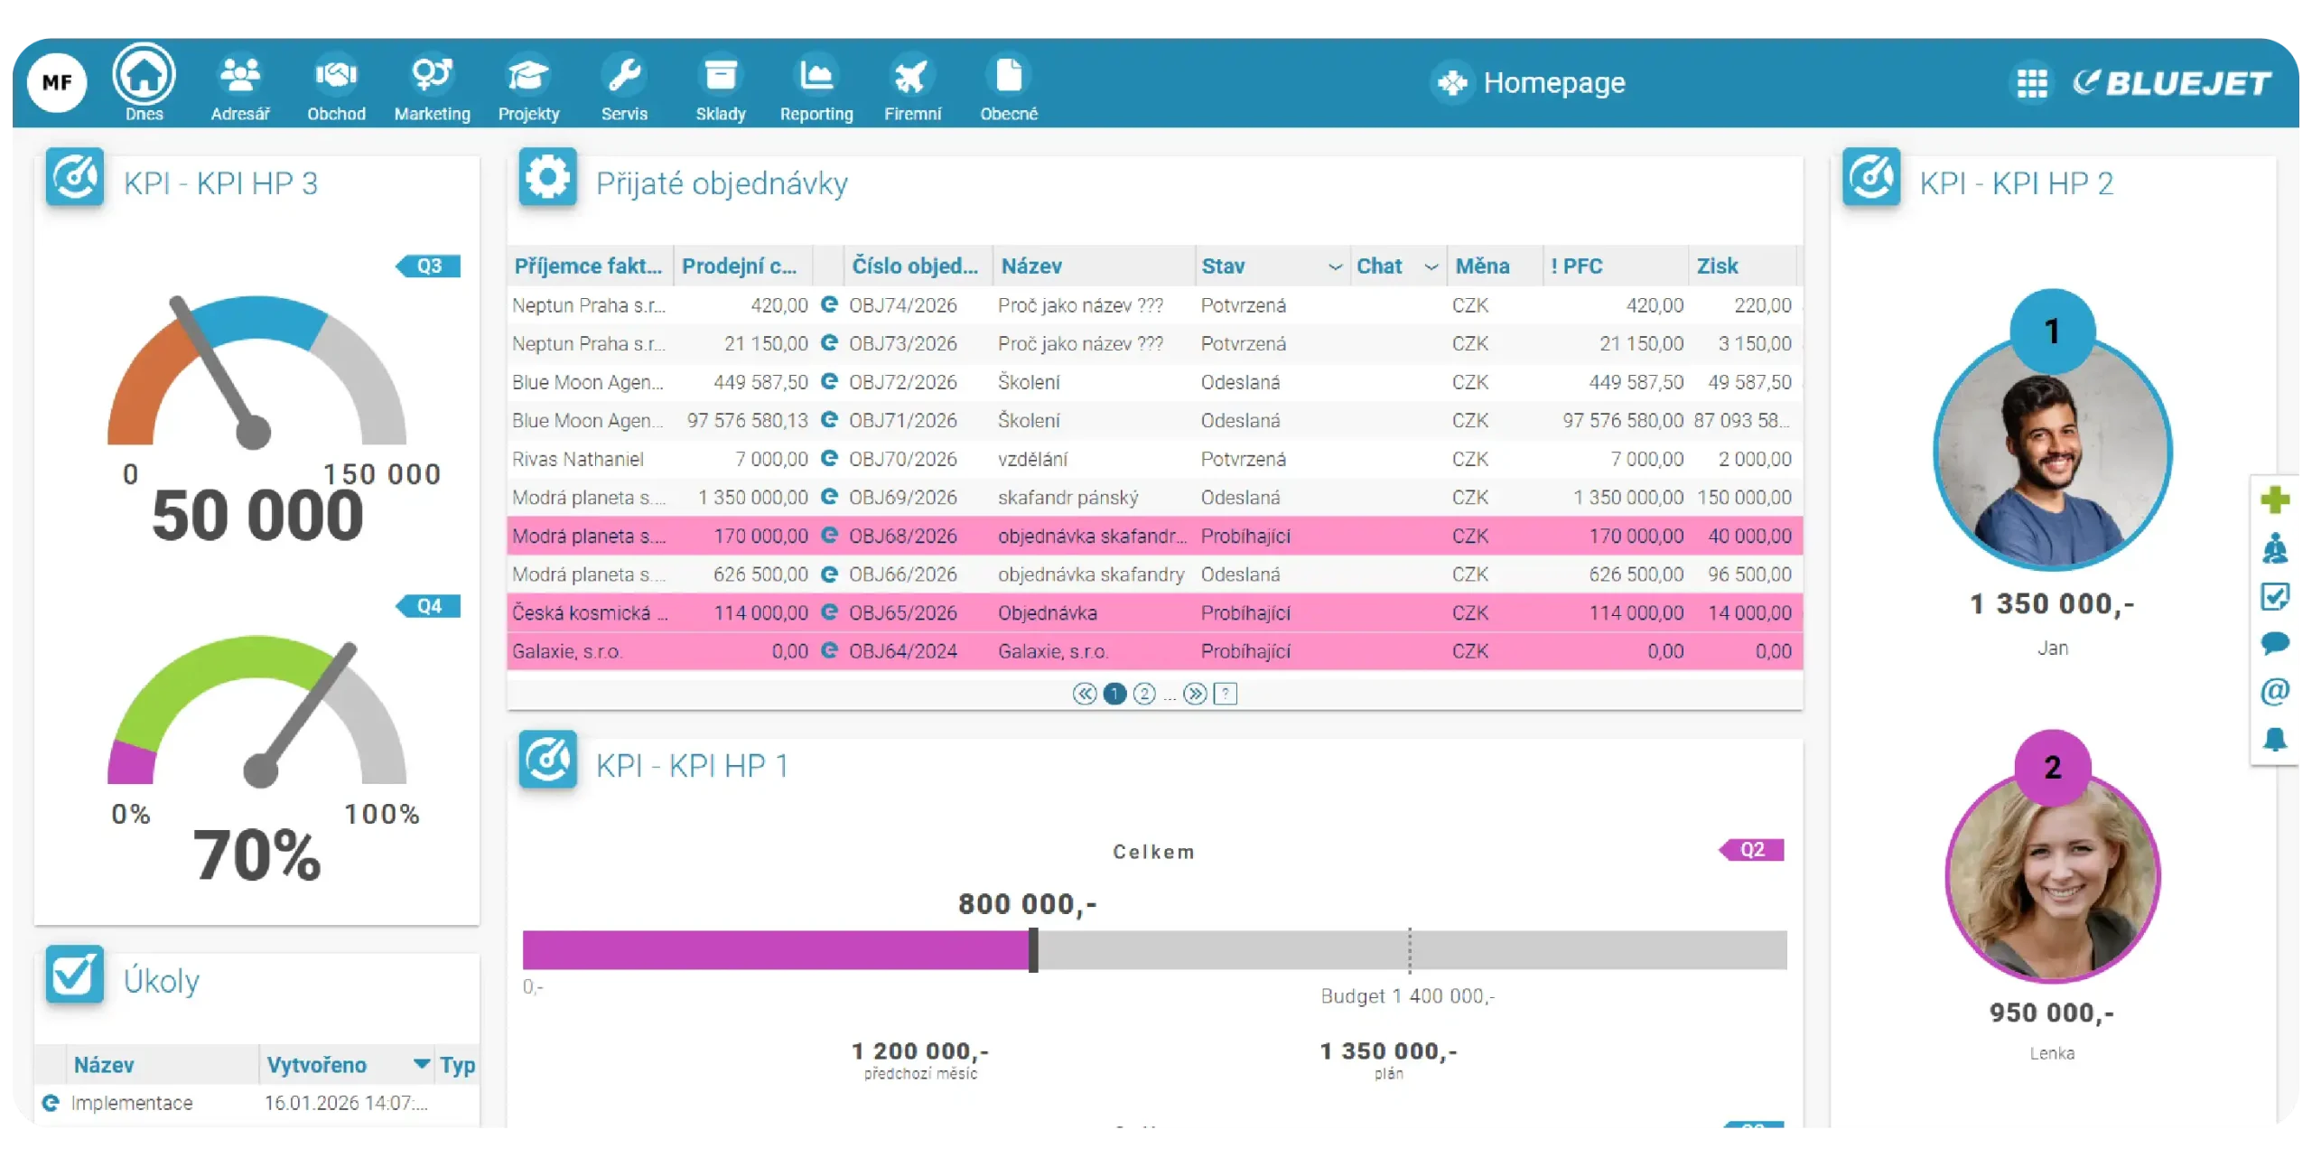Select page 1 in pagination
The width and height of the screenshot is (2312, 1167).
coord(1114,694)
